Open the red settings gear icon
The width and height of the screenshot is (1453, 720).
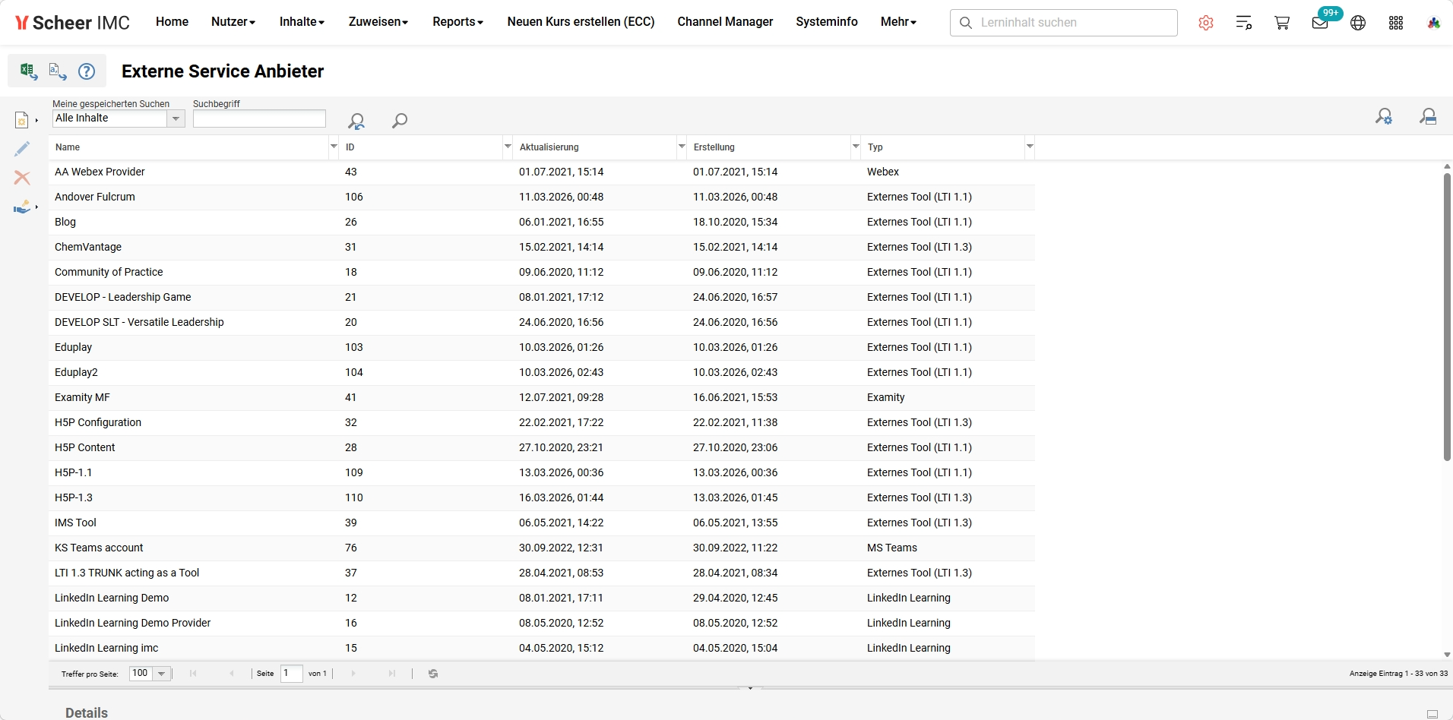tap(1206, 23)
